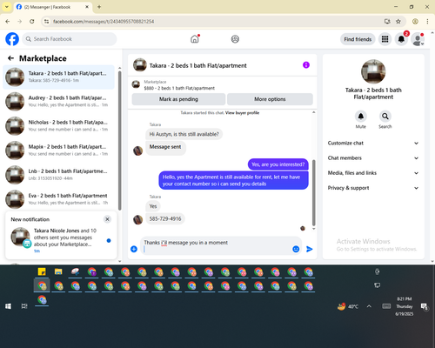Screen dimensions: 435x348
Task: Select the Messenger | Facebook browser tab
Action: [52, 7]
